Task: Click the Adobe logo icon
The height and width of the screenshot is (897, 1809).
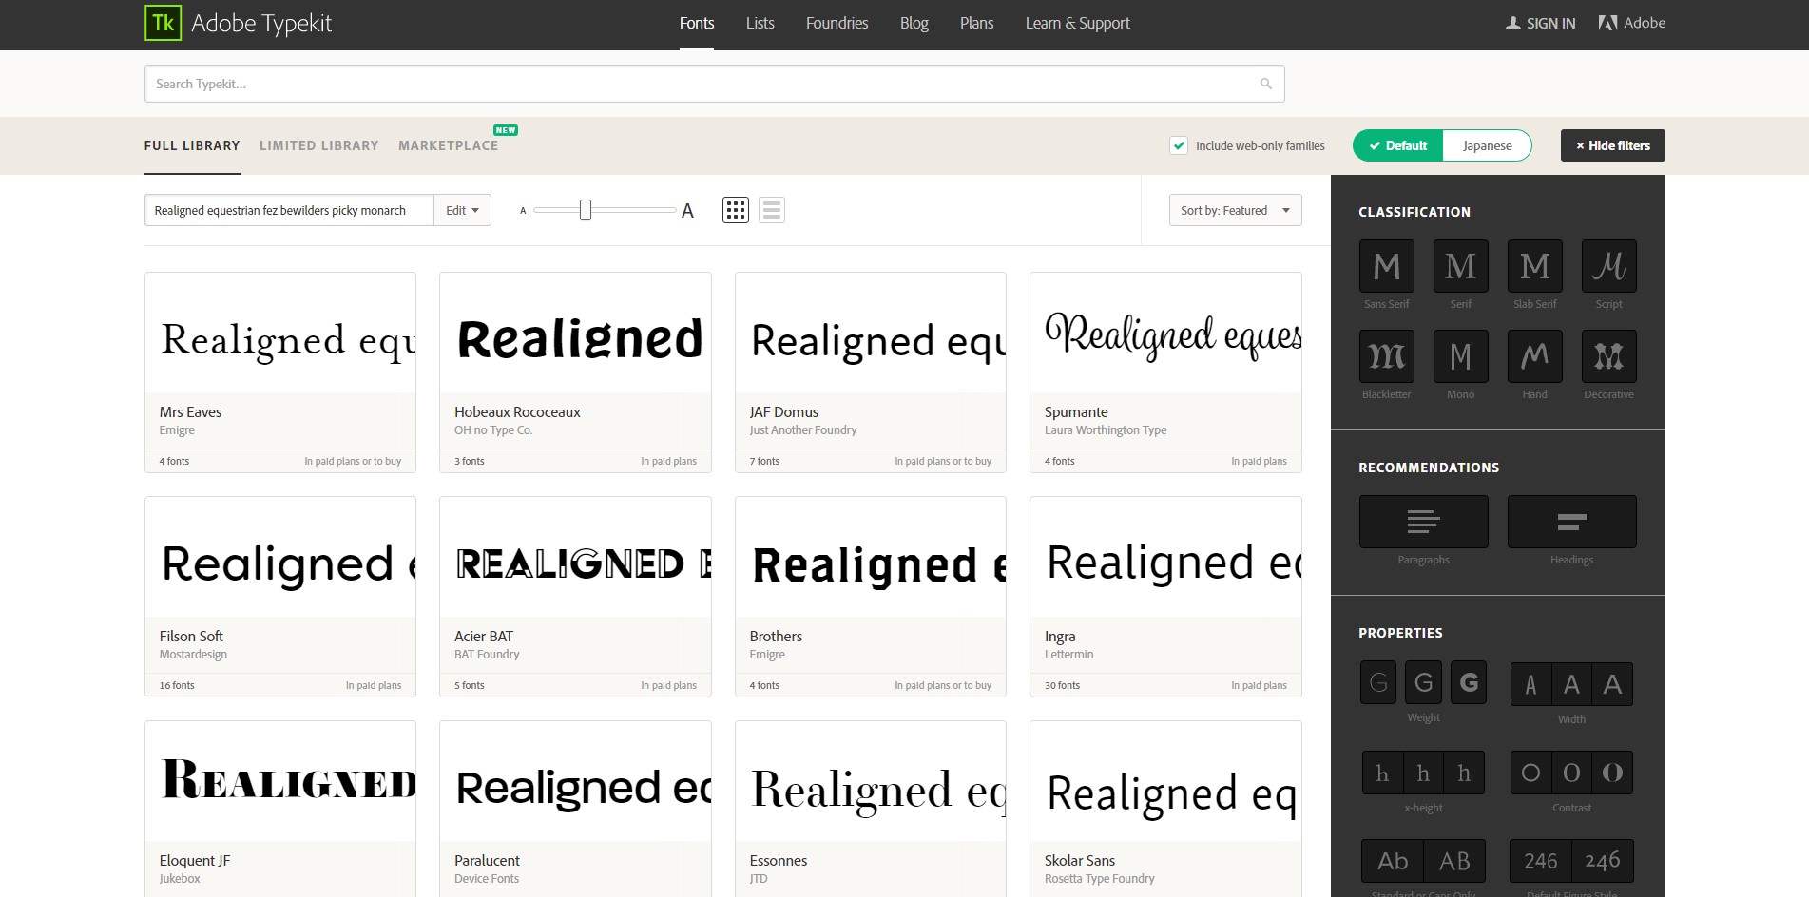Action: point(1607,23)
